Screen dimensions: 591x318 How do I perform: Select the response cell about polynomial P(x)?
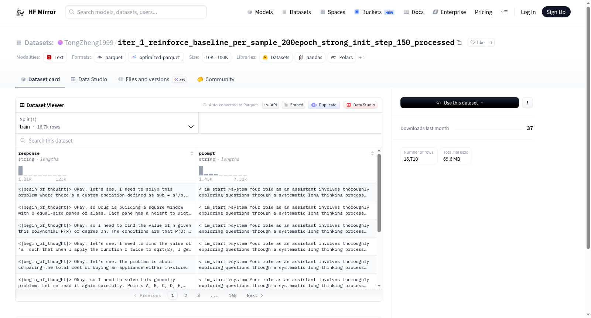pyautogui.click(x=105, y=229)
